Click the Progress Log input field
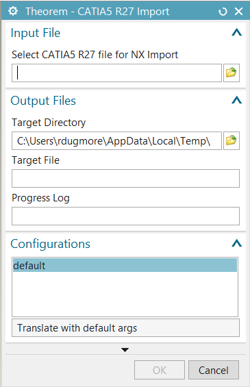Screen dimensions: 250x387 tap(125, 216)
